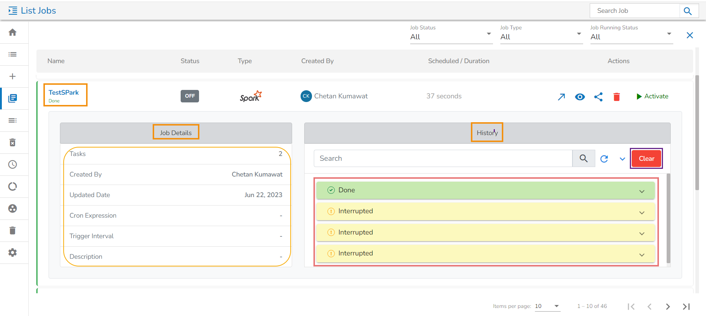Click the clock icon in sidebar
The image size is (706, 316).
pos(13,164)
